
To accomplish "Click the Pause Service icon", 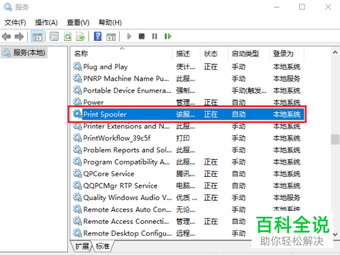I will 154,36.
